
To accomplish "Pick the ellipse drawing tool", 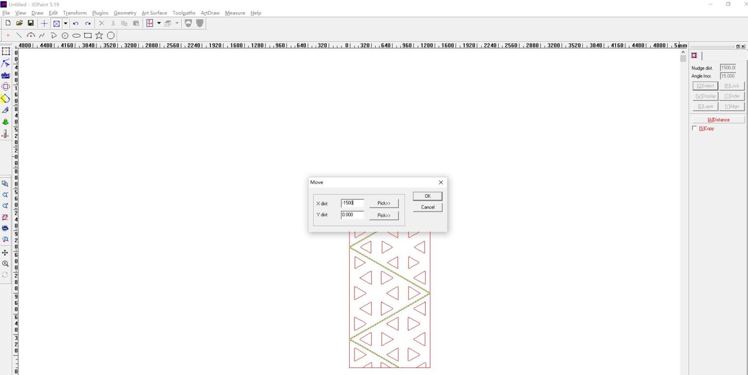I will coord(76,36).
